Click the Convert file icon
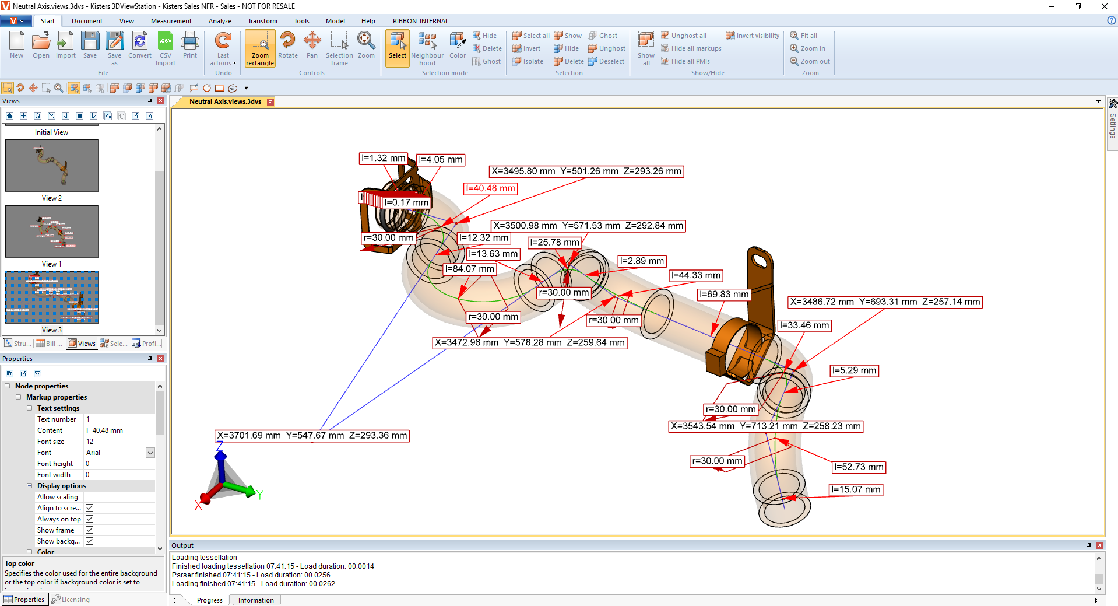 [140, 45]
